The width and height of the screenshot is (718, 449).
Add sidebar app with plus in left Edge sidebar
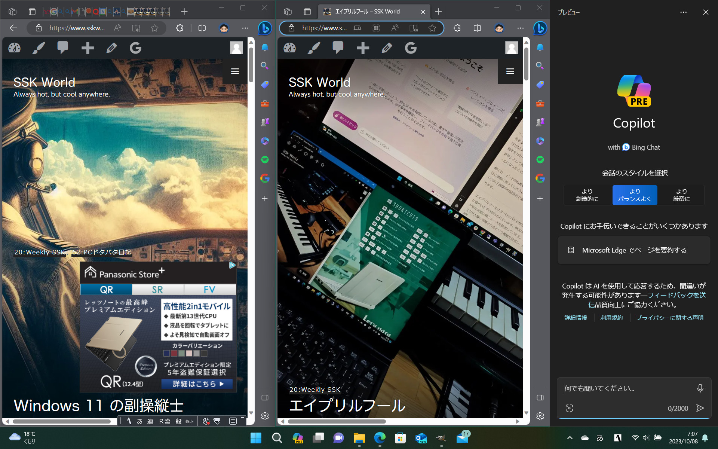pyautogui.click(x=265, y=199)
